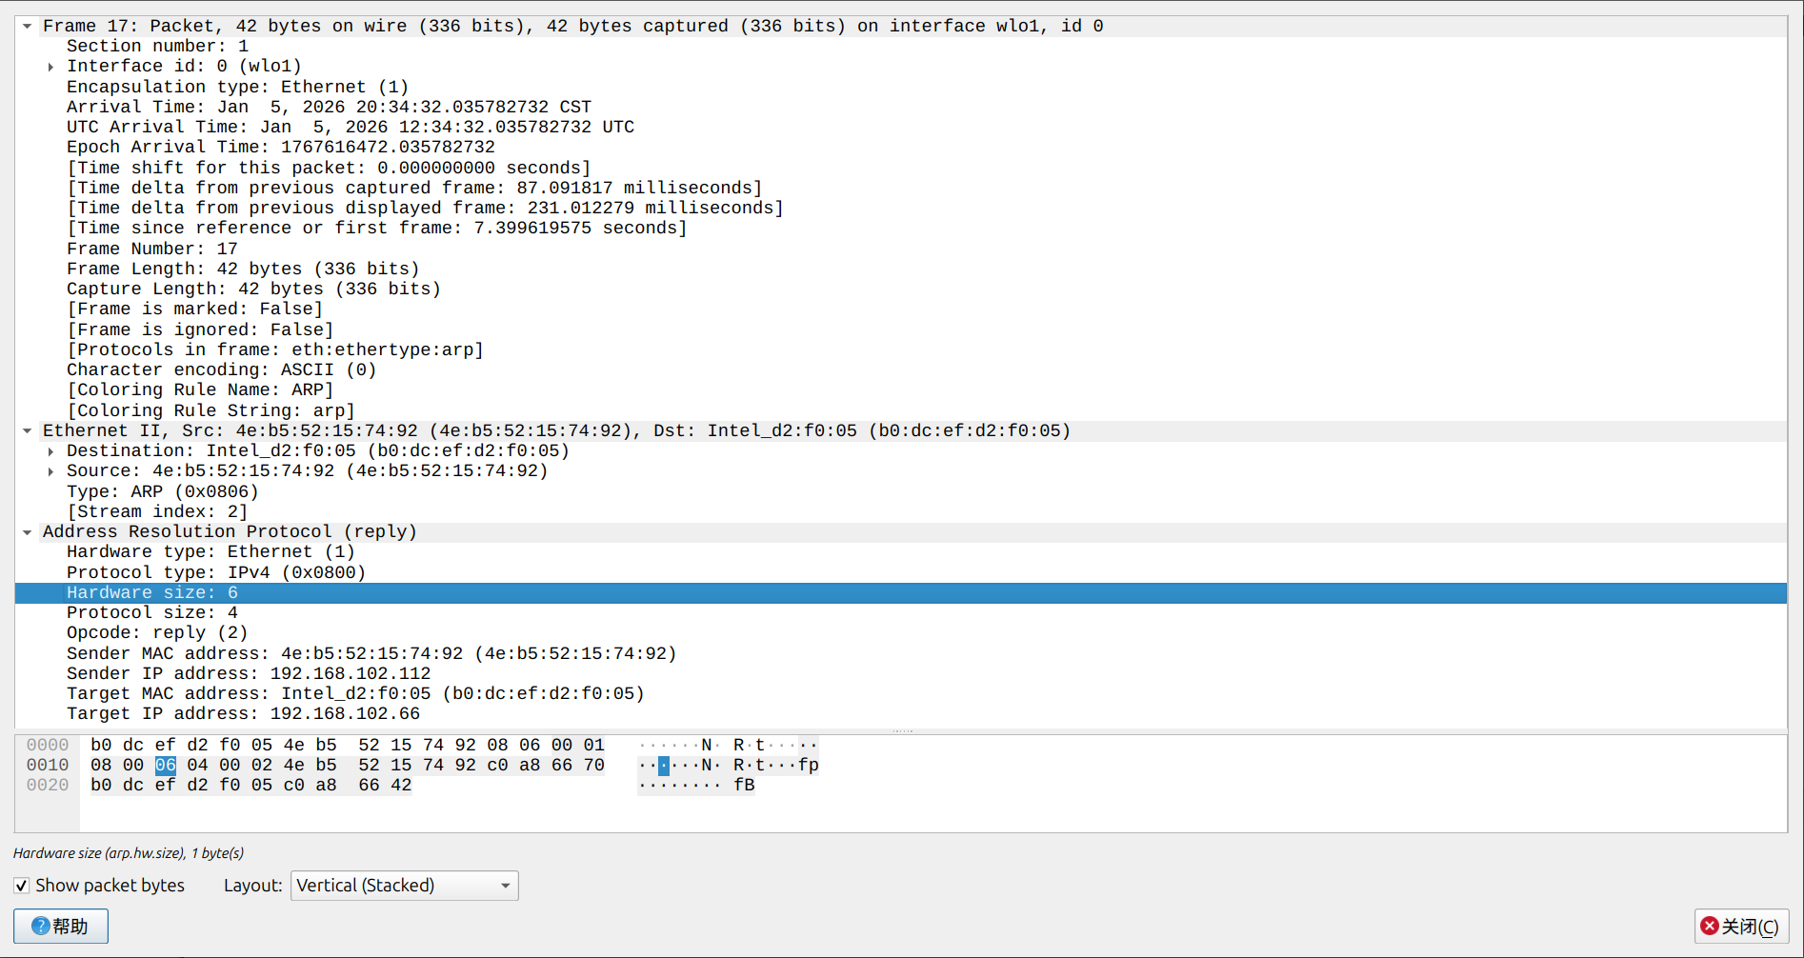The width and height of the screenshot is (1804, 958).
Task: Click hex offset 0000 in bytes pane
Action: pyautogui.click(x=48, y=745)
